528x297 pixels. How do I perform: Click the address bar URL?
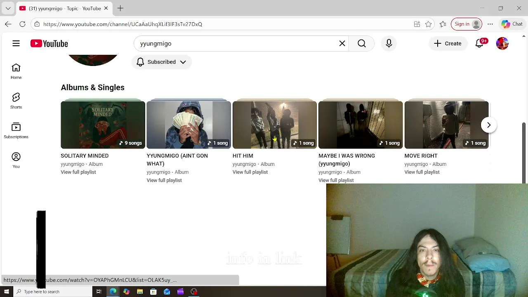click(123, 24)
